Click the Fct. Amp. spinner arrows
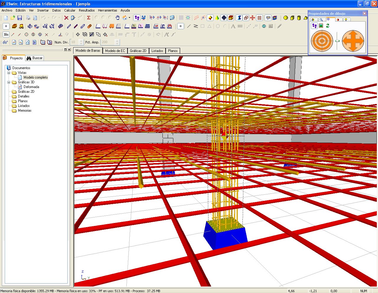 117,42
